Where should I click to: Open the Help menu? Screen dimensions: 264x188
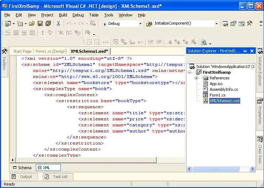point(142,15)
